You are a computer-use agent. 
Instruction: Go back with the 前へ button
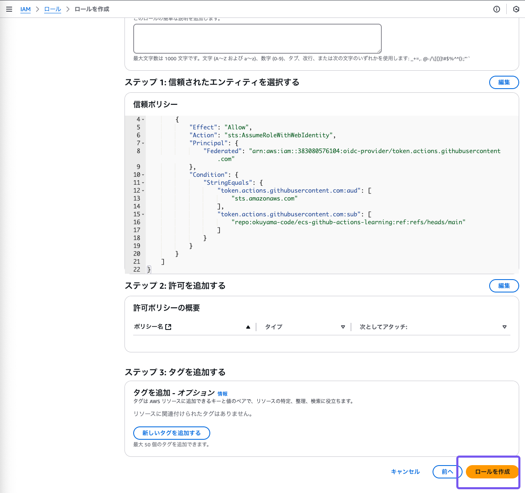[447, 472]
